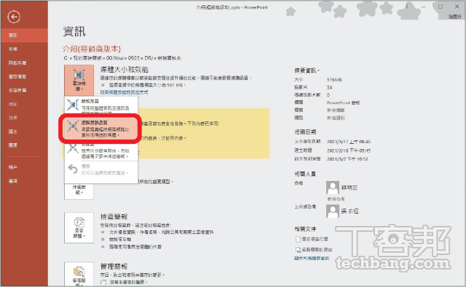Viewport: 466px width, 287px height.
Task: Click the Low Quality media compress icon
Action: coord(73,148)
